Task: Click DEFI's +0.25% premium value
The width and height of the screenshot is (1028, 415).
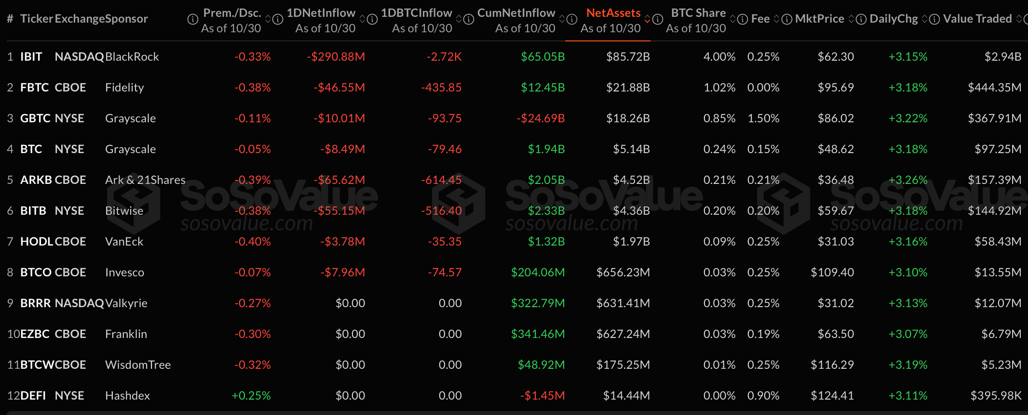Action: coord(251,396)
